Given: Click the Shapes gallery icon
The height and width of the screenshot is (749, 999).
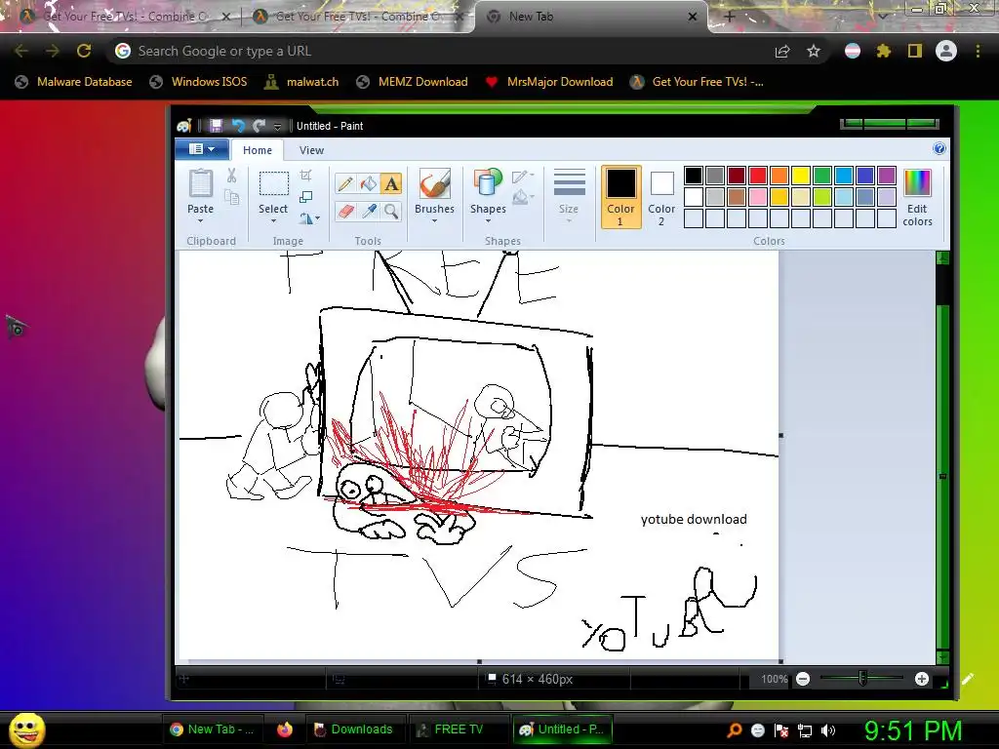Looking at the screenshot, I should [x=488, y=184].
